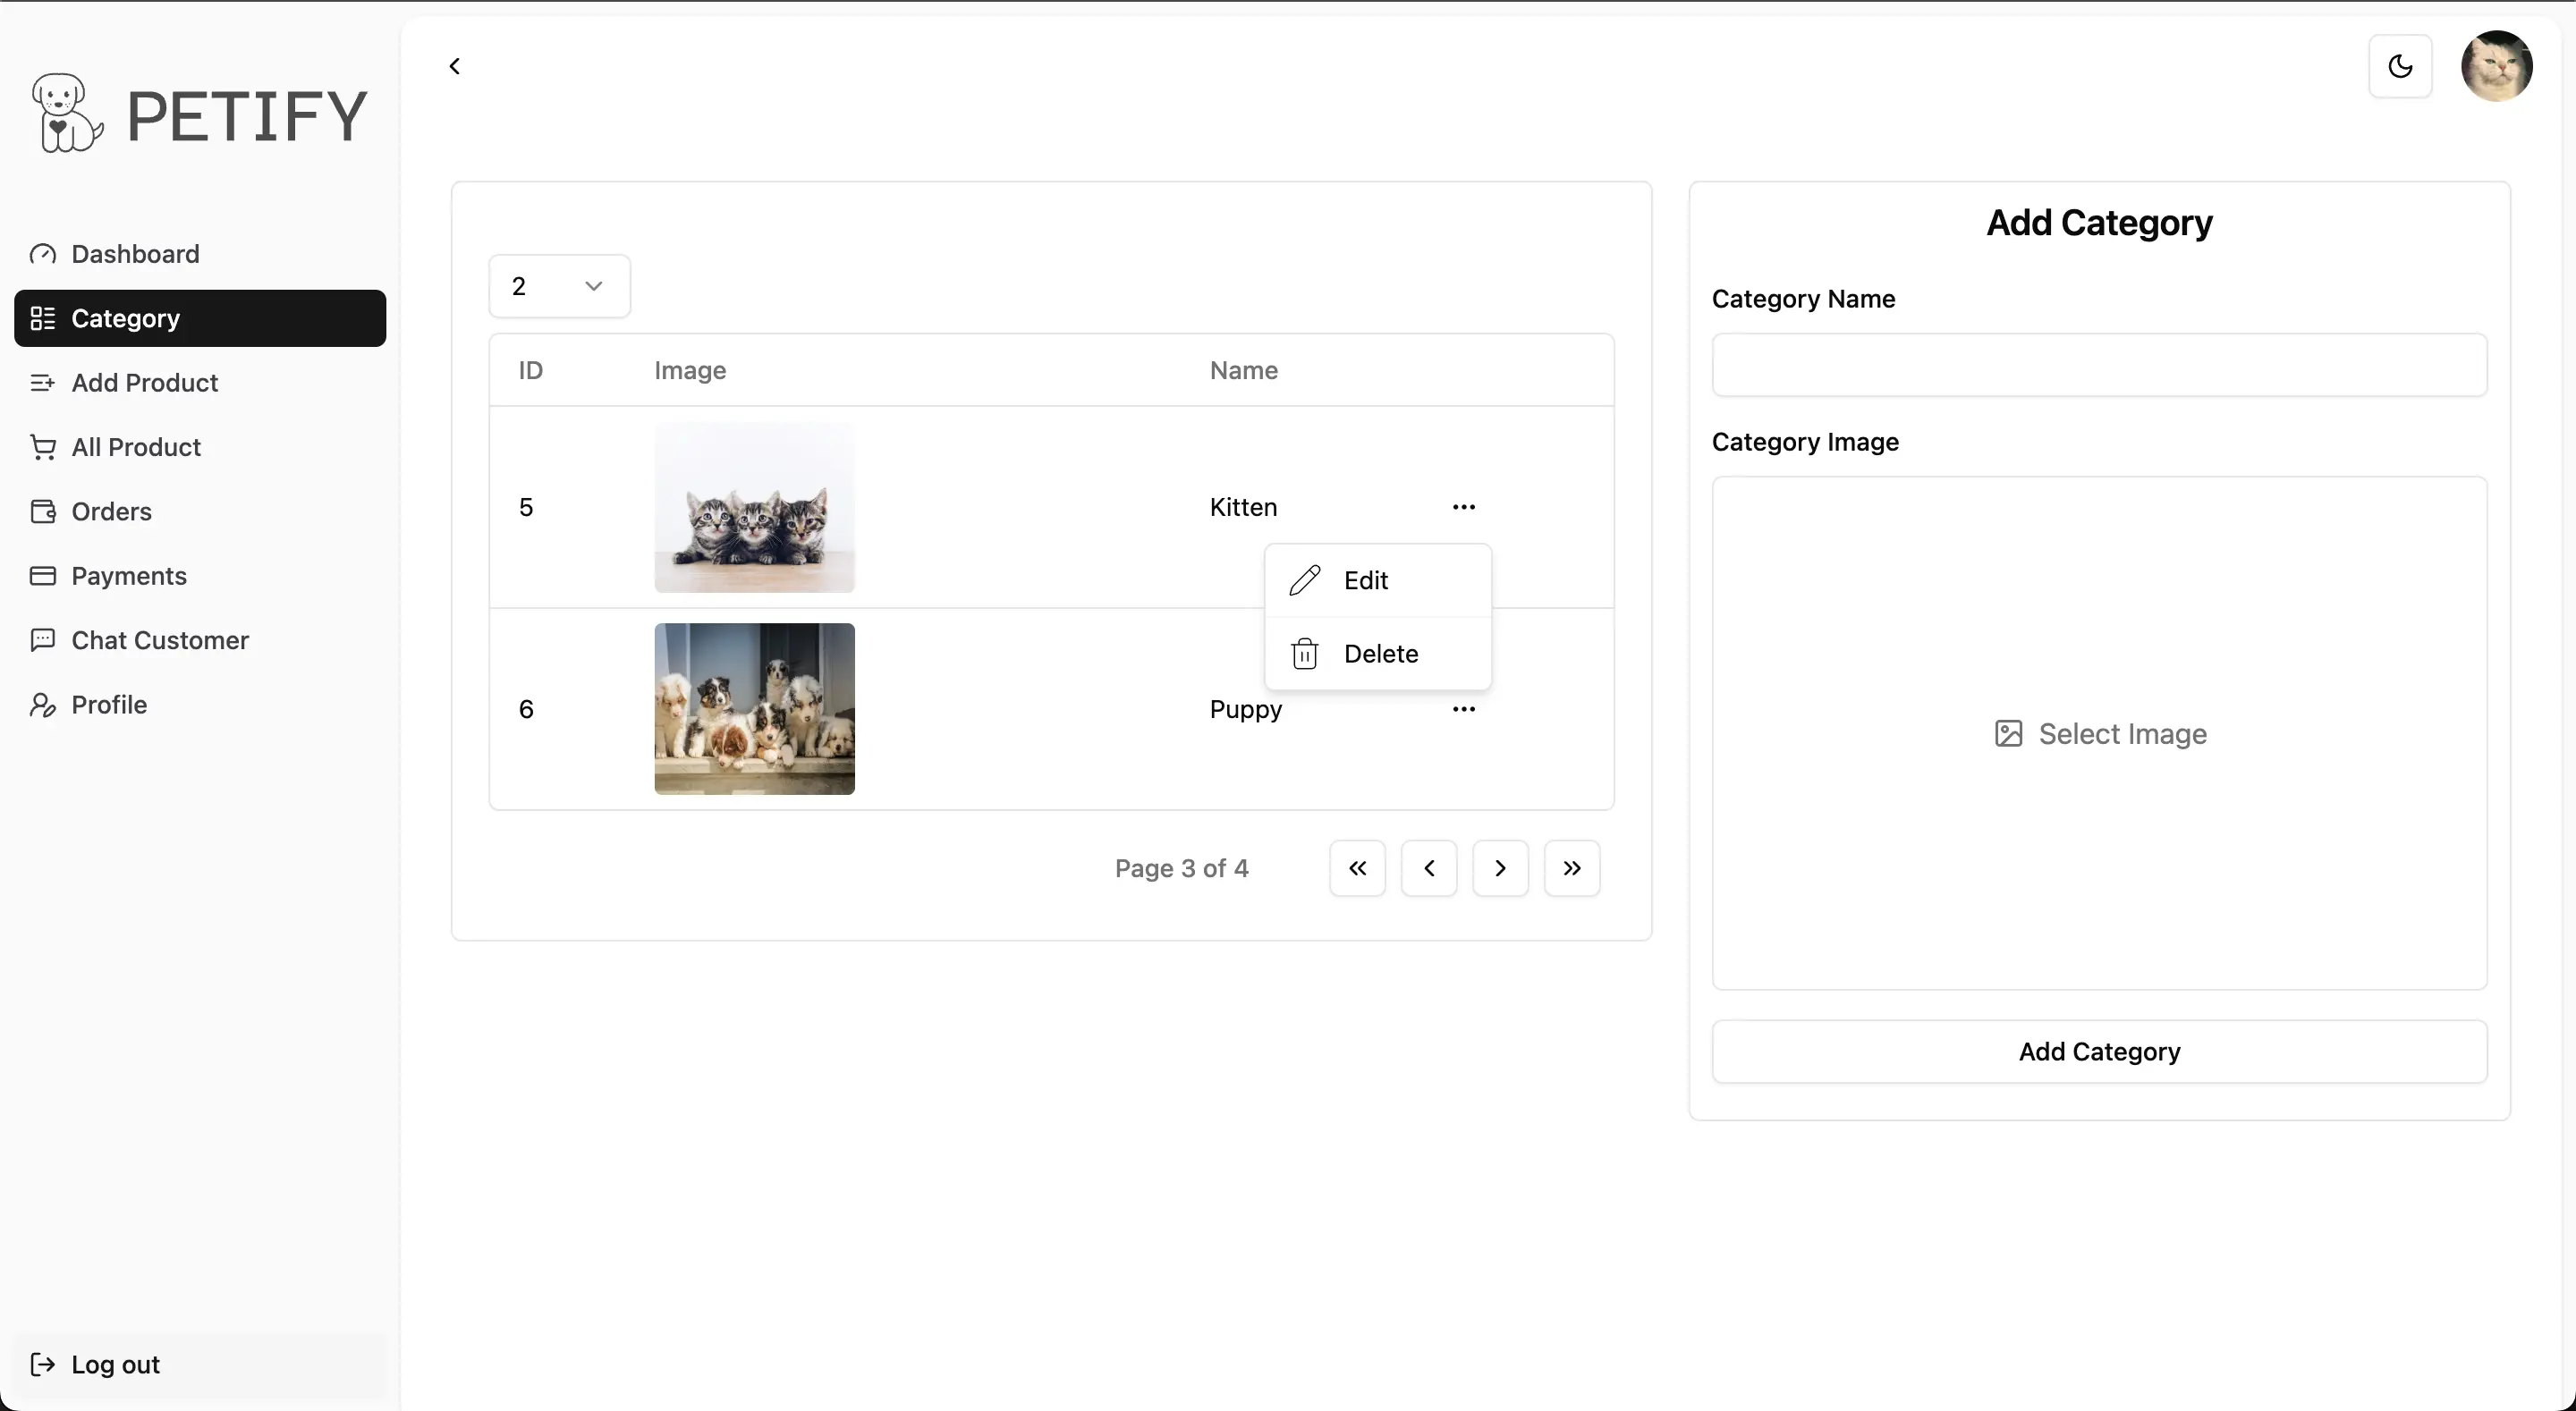Open the Orders section

click(111, 512)
